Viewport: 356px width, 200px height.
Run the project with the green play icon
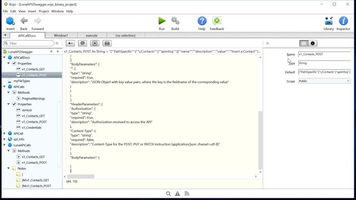click(162, 21)
